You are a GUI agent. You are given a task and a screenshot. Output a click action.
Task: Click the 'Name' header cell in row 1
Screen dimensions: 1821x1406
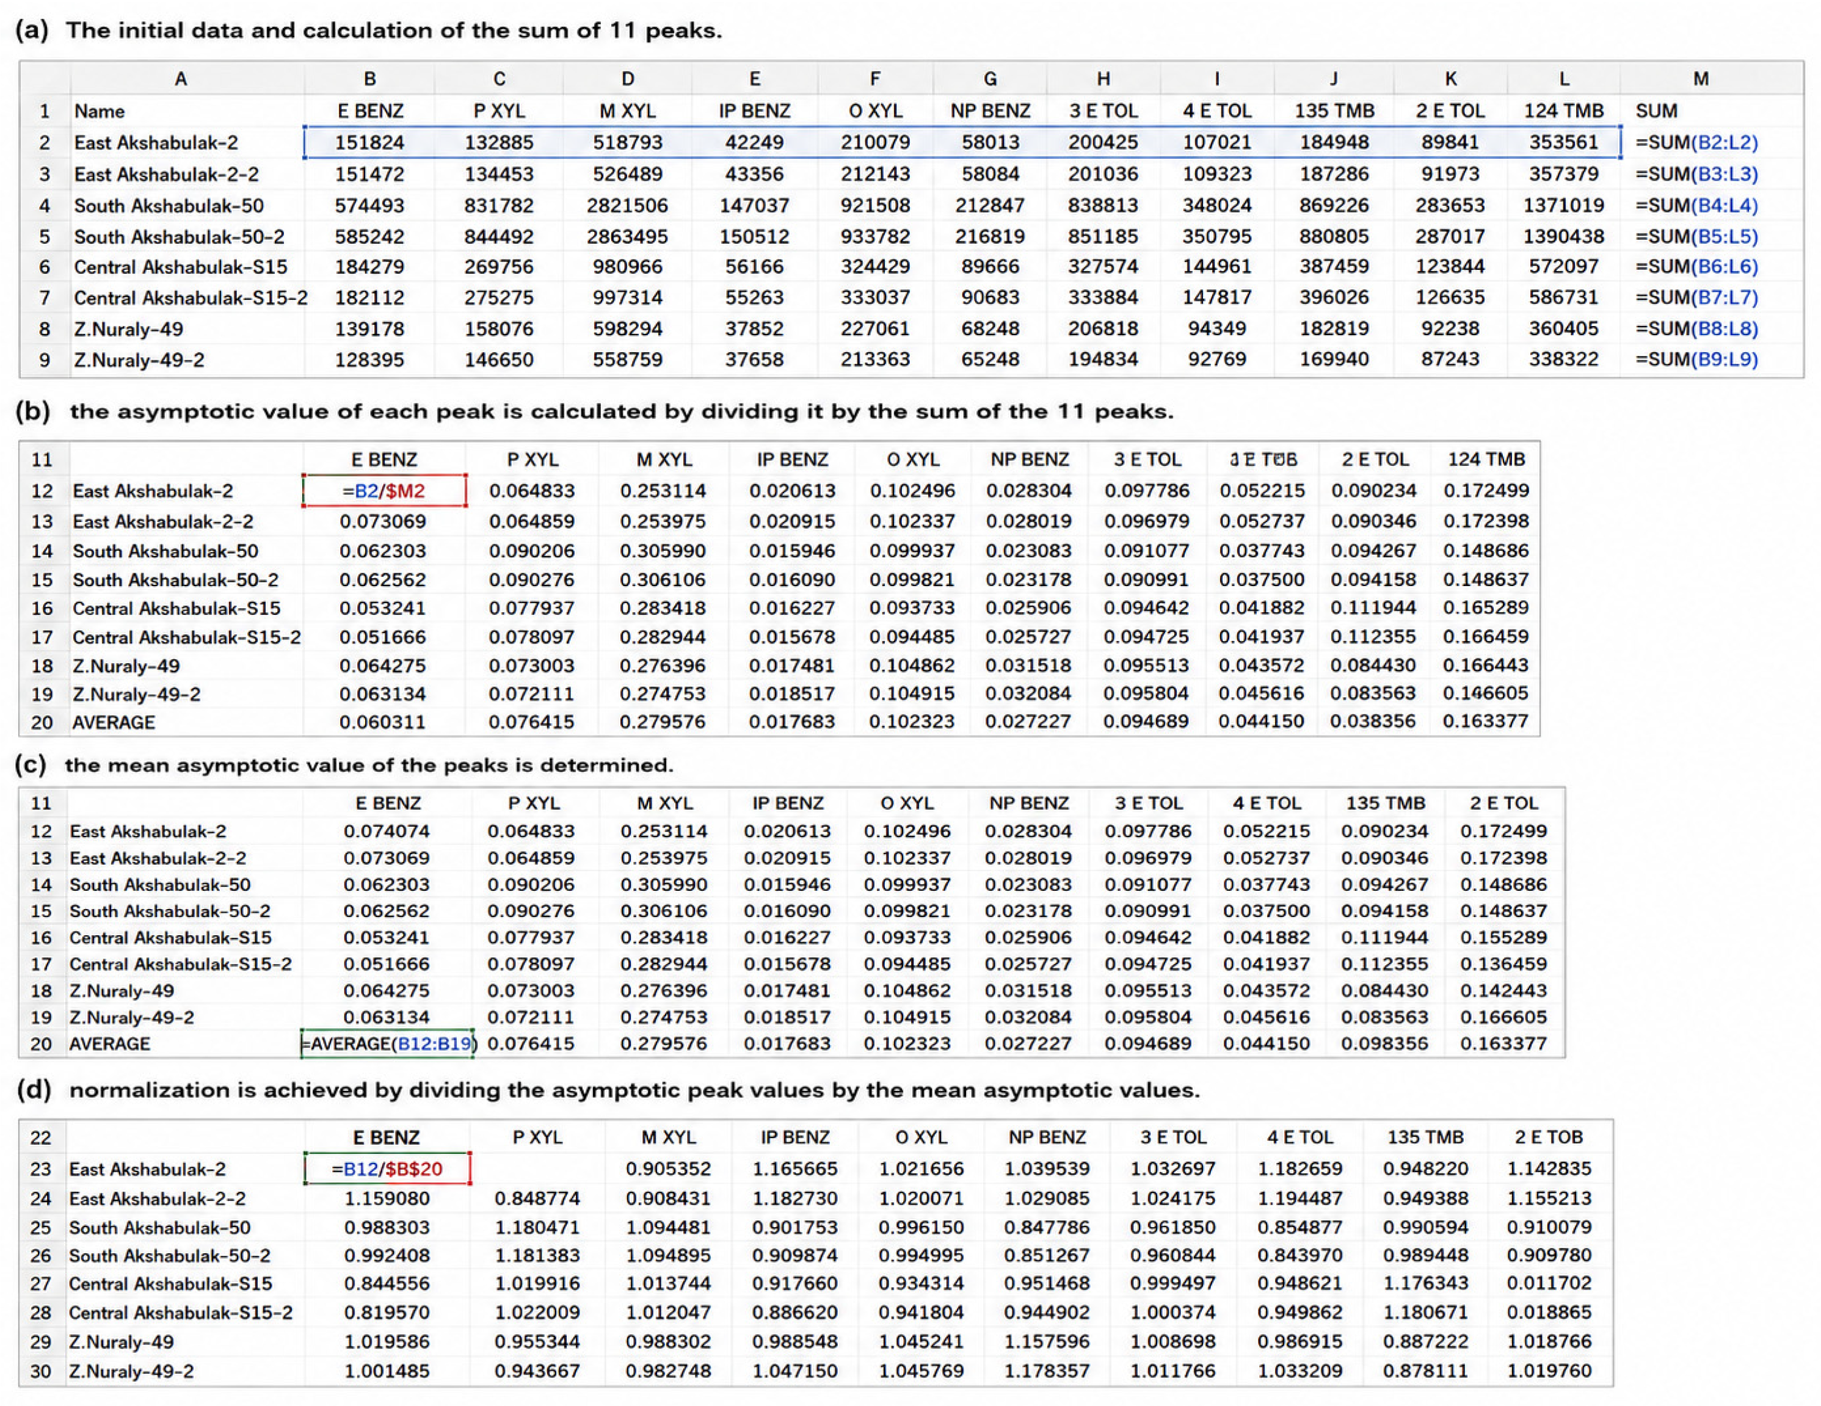tap(99, 111)
